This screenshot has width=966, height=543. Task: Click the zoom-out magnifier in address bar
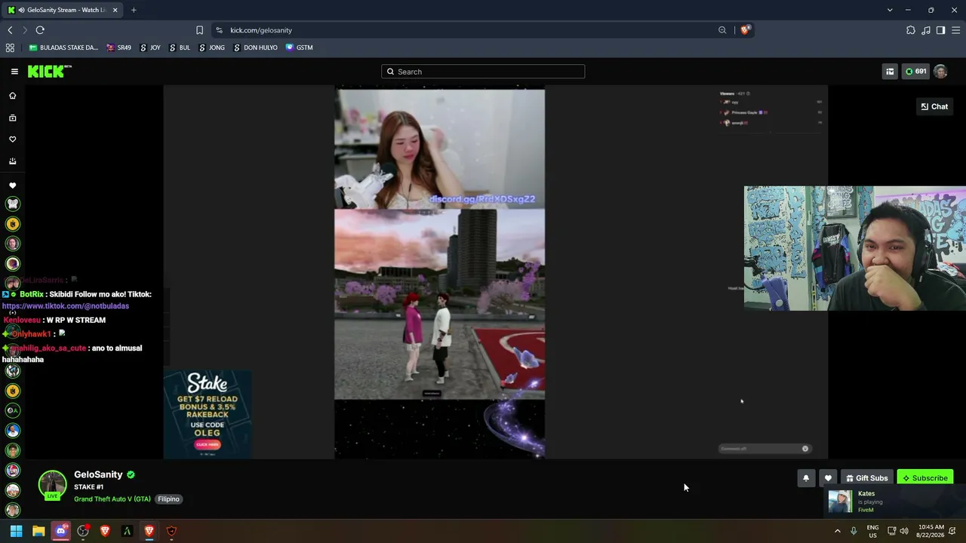tap(722, 30)
